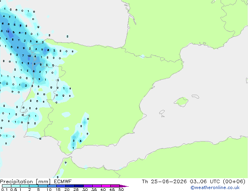Click the 45–50 mm legend swatch

pos(115,186)
